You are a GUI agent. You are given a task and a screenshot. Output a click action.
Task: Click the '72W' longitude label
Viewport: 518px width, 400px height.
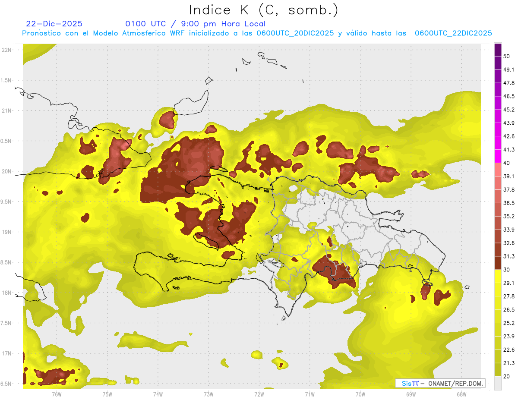coord(259,394)
